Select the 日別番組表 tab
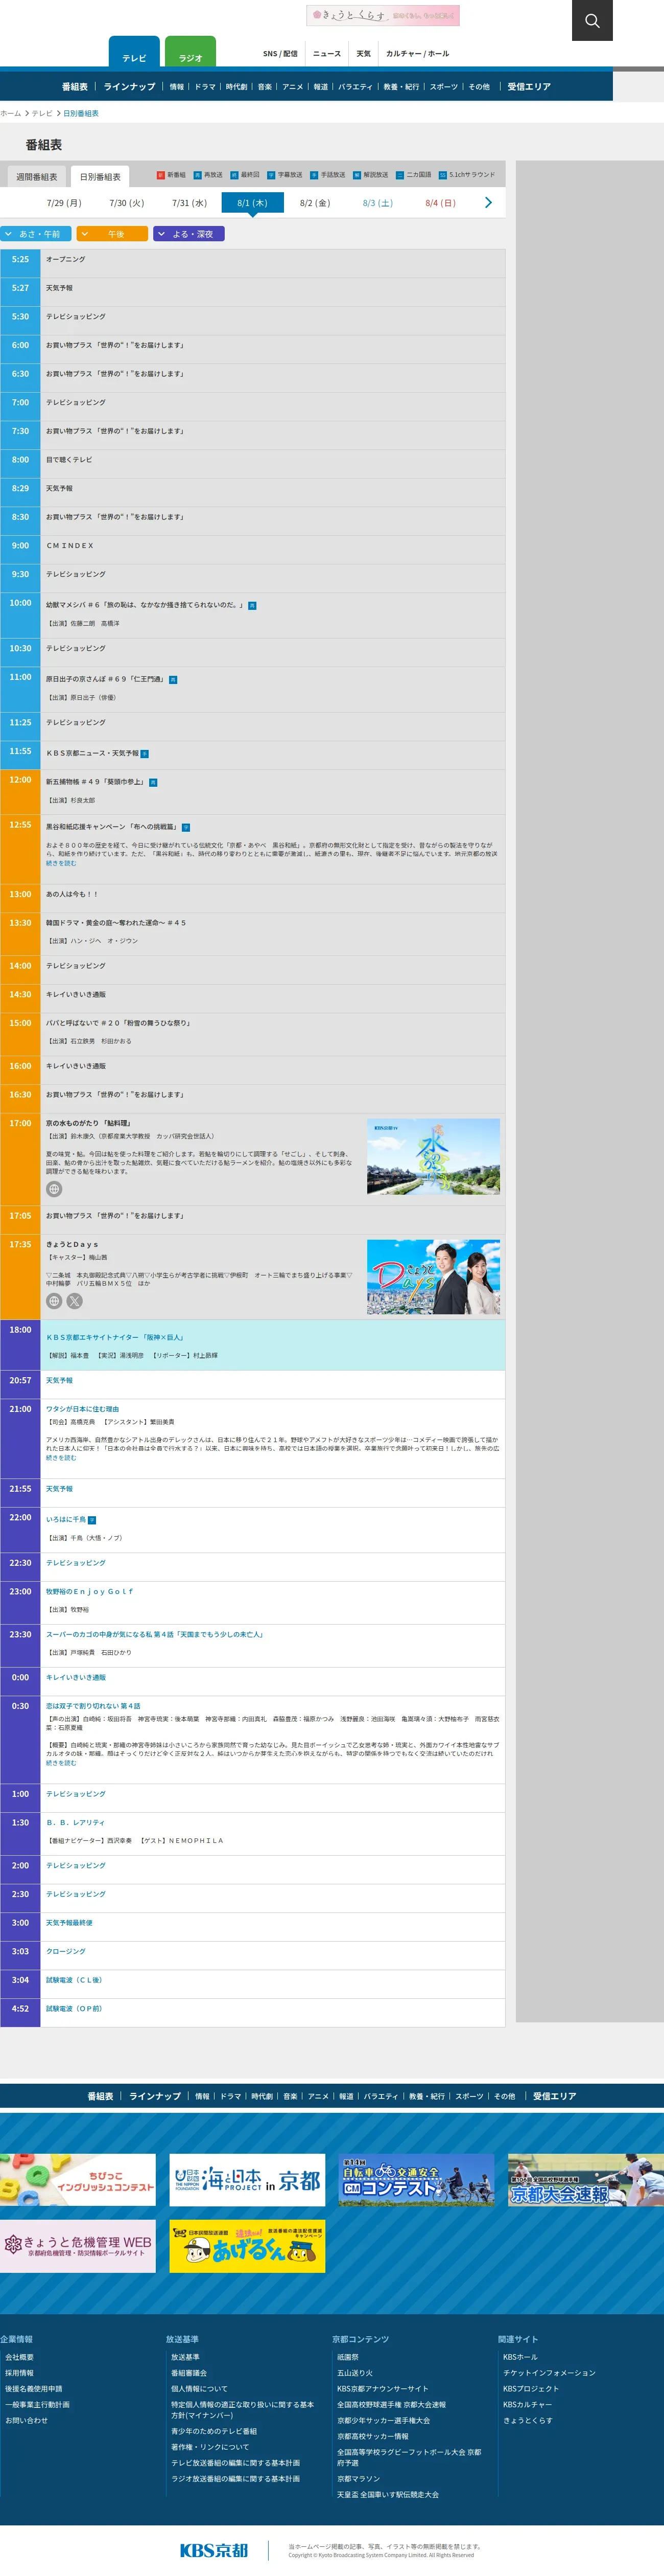 coord(100,177)
